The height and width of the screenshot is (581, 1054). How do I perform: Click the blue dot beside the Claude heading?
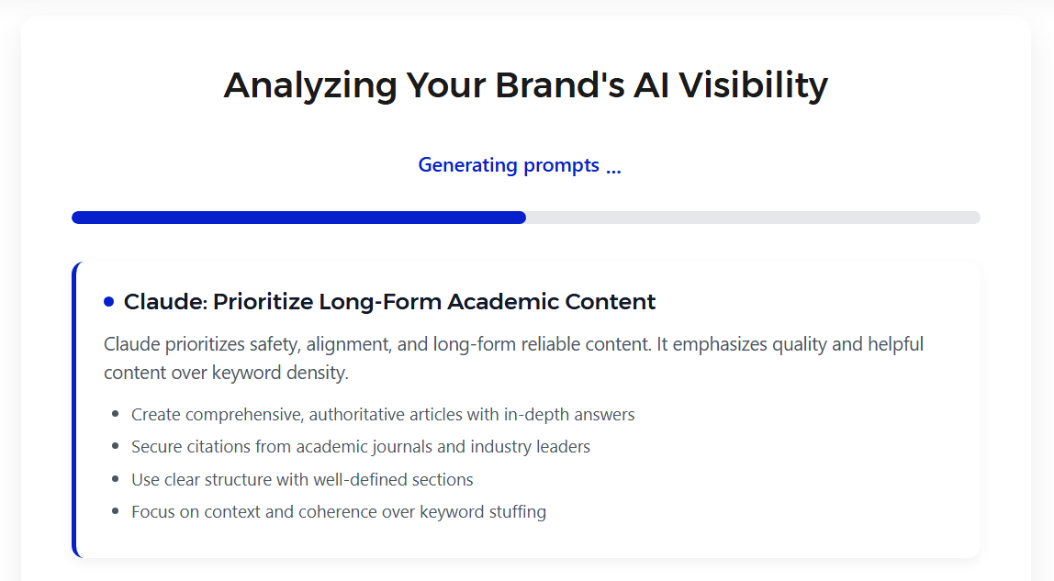click(109, 301)
